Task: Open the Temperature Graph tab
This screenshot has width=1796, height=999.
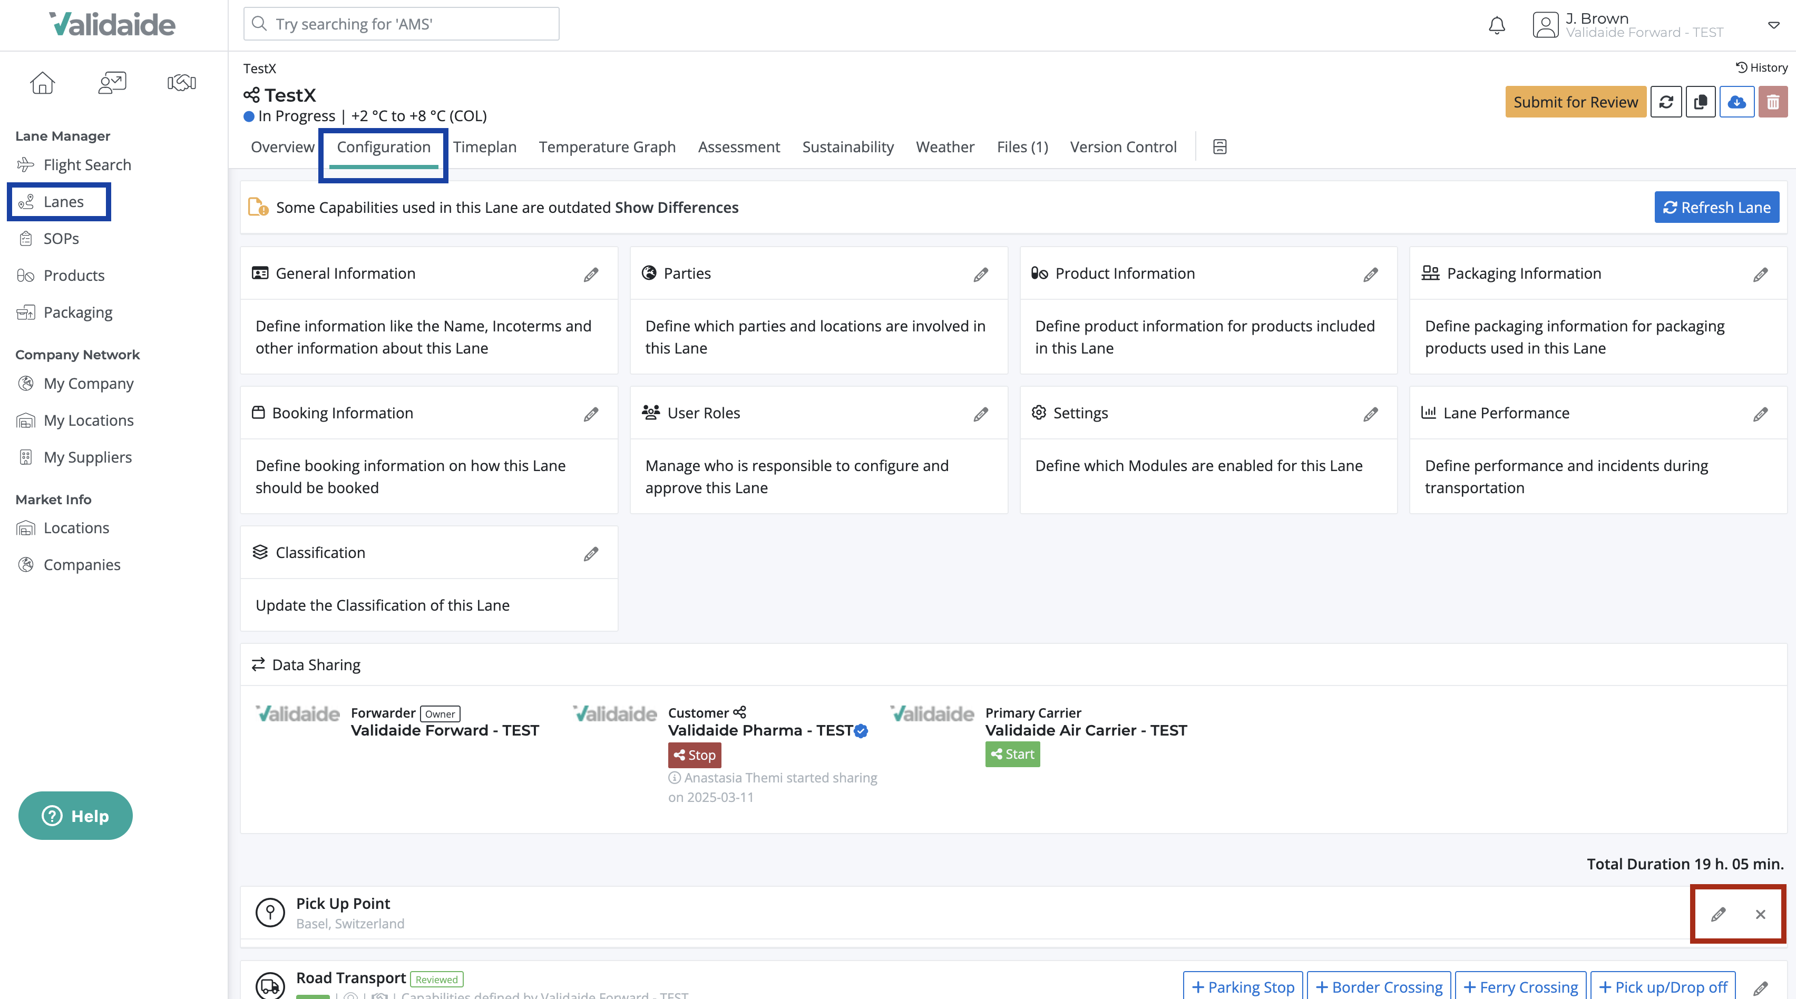Action: tap(607, 147)
